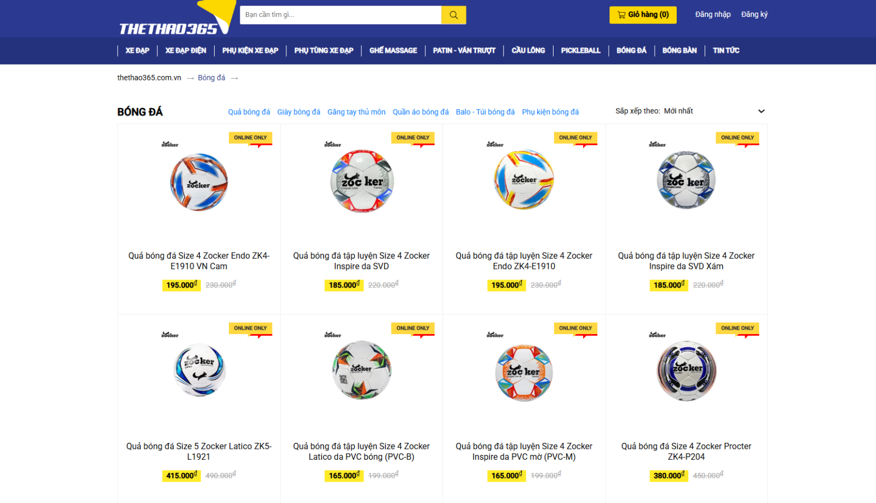Open the Zocker Procter ZK4-P204 ball image

coord(686,371)
